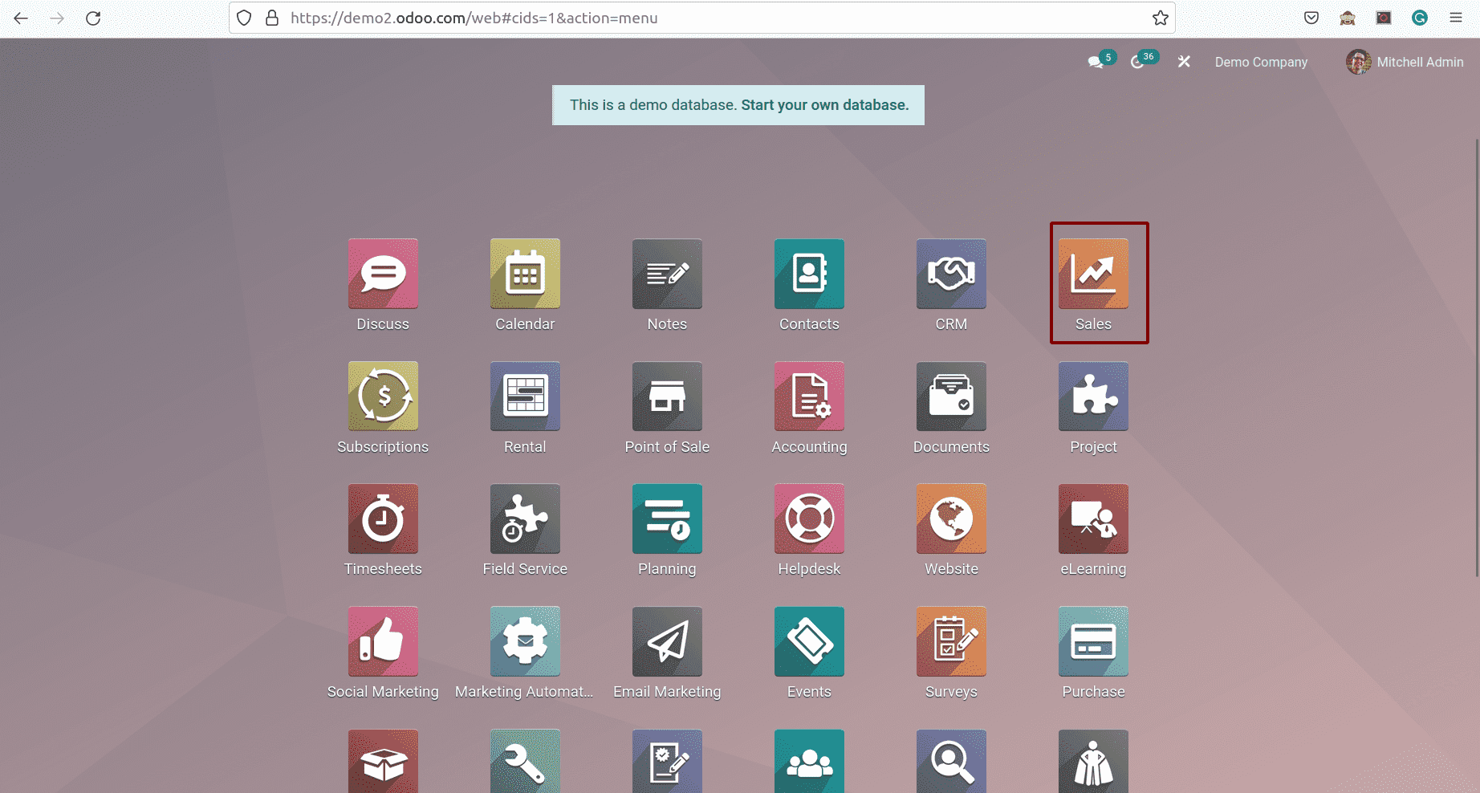Image resolution: width=1480 pixels, height=793 pixels.
Task: Open the wrench Maintenance app icon
Action: [525, 761]
